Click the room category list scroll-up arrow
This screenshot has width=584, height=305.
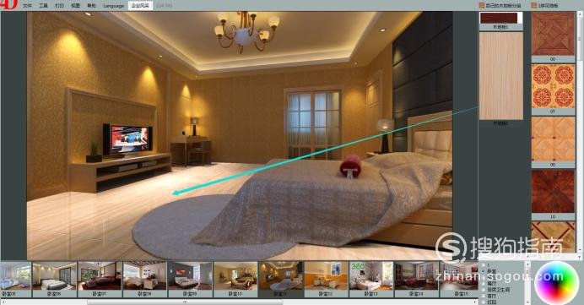[x=527, y=264]
